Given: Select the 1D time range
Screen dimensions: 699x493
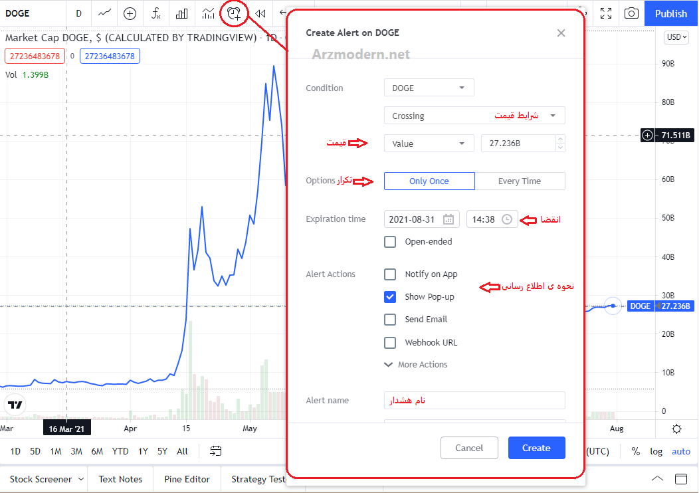Looking at the screenshot, I should (x=15, y=451).
